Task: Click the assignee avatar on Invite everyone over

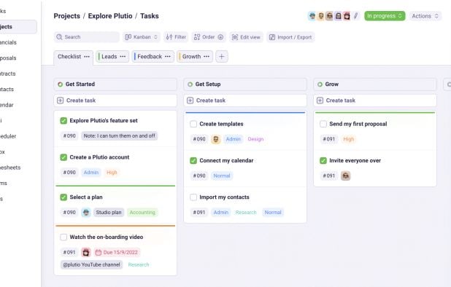Action: coord(346,176)
